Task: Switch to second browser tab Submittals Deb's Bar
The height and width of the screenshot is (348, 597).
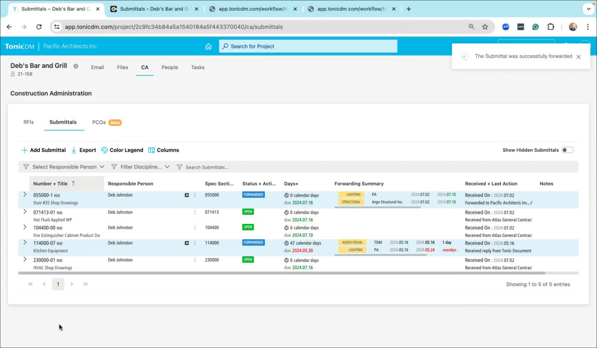Action: 154,9
